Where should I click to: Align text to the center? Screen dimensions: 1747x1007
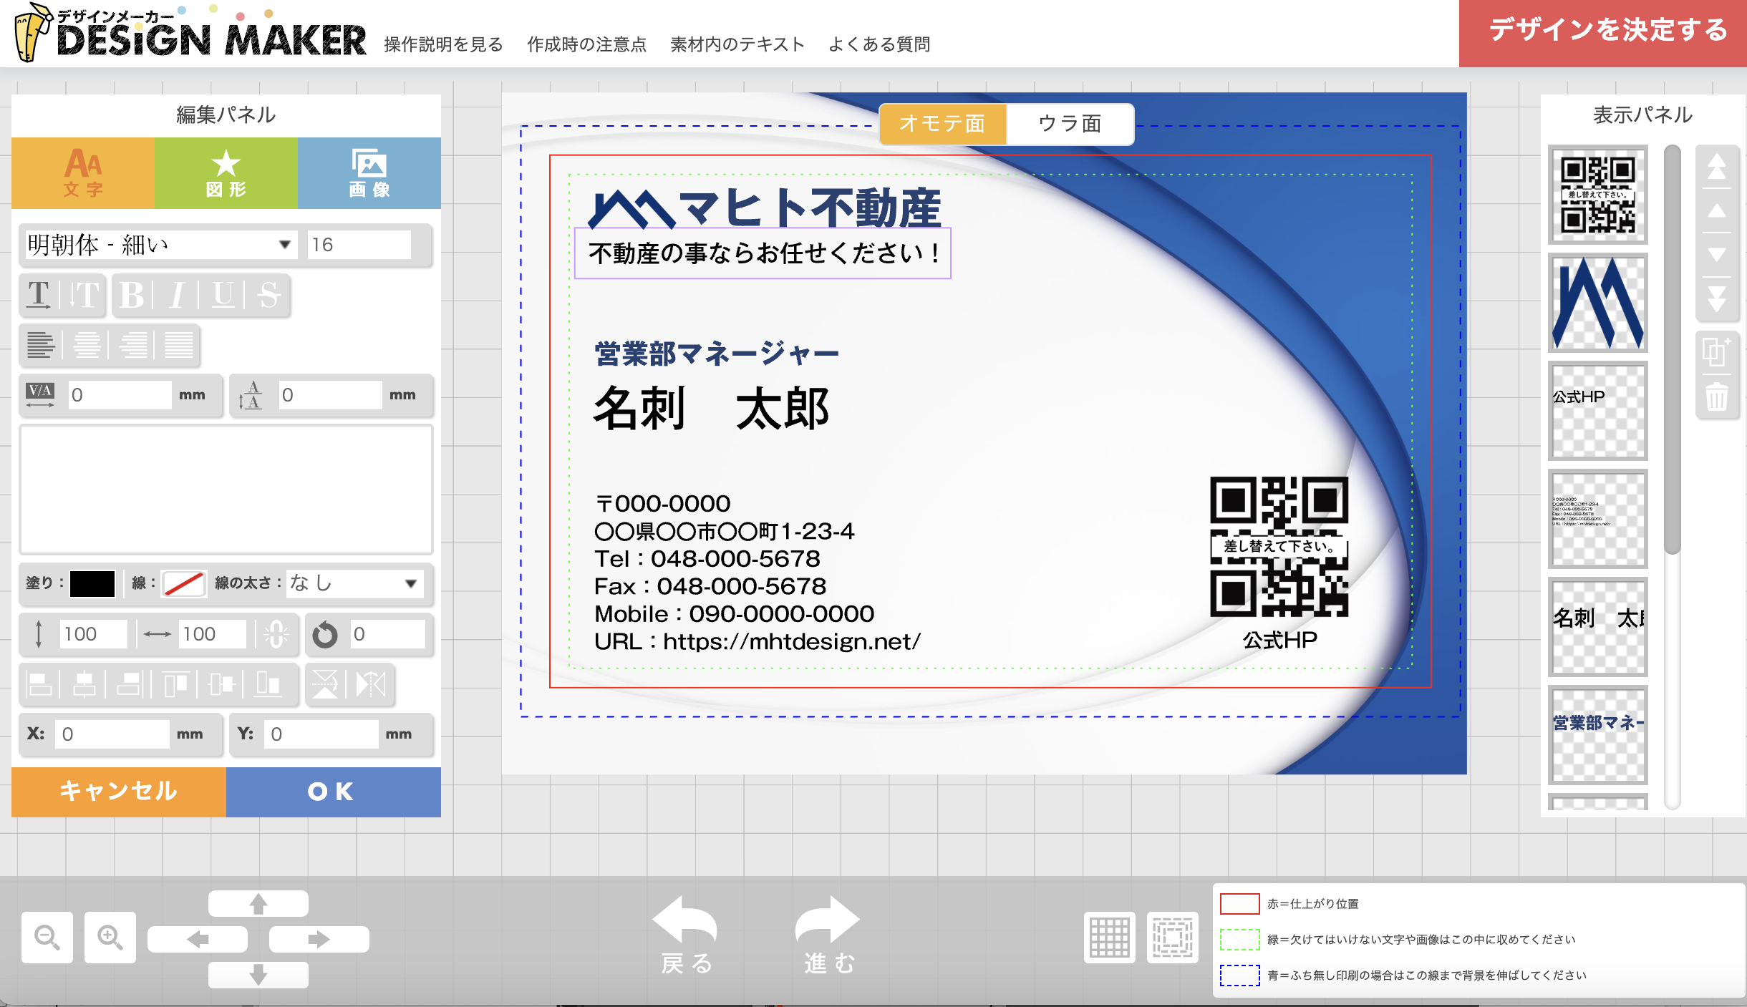[x=87, y=345]
